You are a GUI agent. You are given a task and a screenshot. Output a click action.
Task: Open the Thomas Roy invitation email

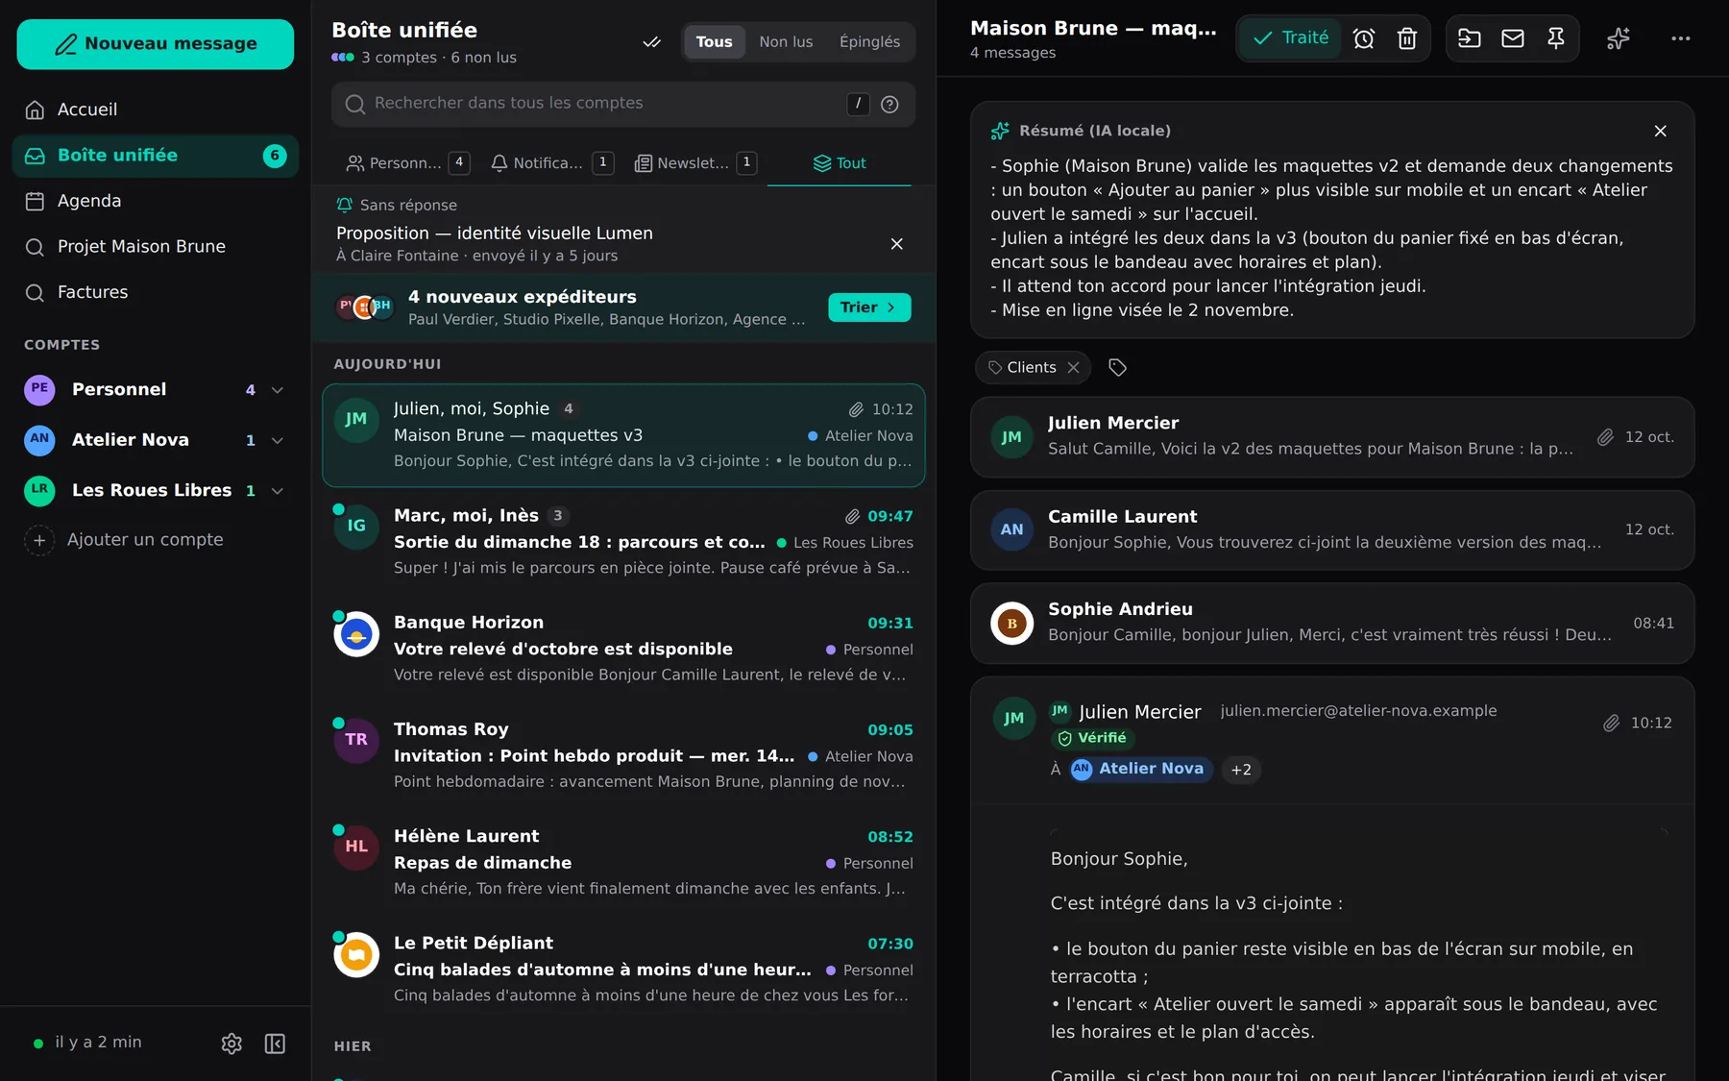623,755
